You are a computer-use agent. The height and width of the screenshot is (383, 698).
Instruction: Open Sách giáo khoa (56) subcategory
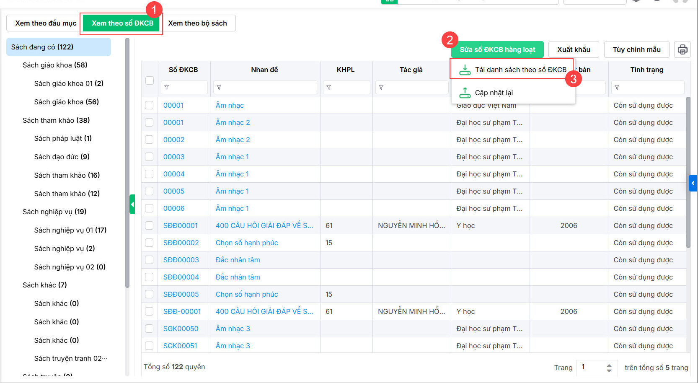[x=67, y=102]
